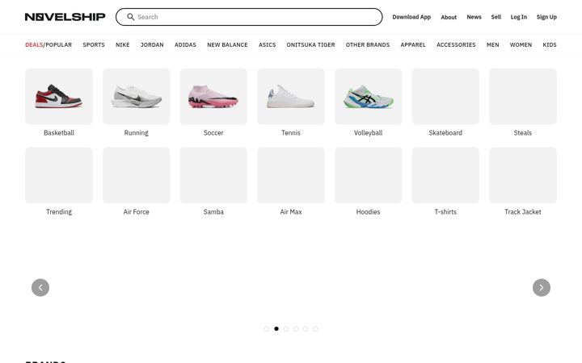Open the Steals category tile
Screen dimensions: 582x363
pyautogui.click(x=523, y=96)
